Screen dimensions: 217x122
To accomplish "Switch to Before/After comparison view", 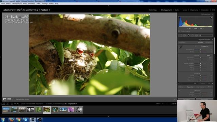I will [x=9, y=99].
